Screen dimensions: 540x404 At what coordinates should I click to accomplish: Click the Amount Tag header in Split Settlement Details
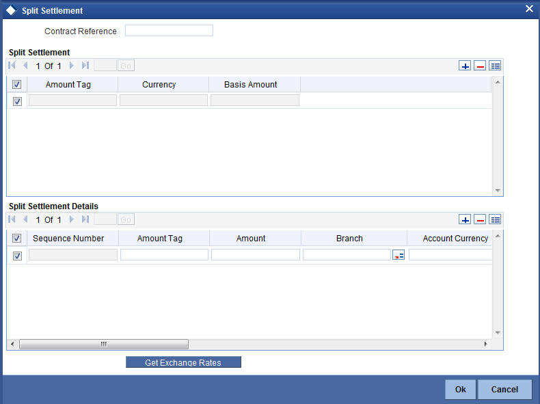click(164, 238)
